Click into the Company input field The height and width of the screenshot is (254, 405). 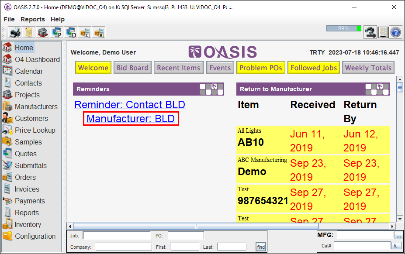(x=124, y=247)
